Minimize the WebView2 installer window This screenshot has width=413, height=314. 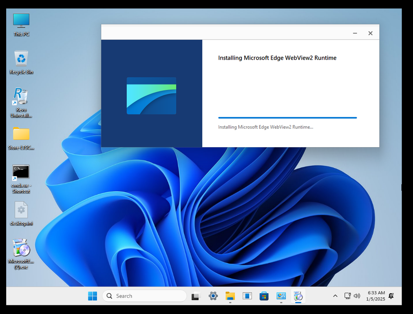click(355, 33)
